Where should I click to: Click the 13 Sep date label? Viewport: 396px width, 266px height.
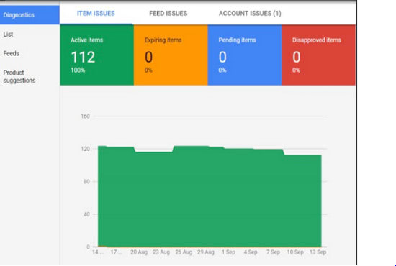tap(318, 252)
